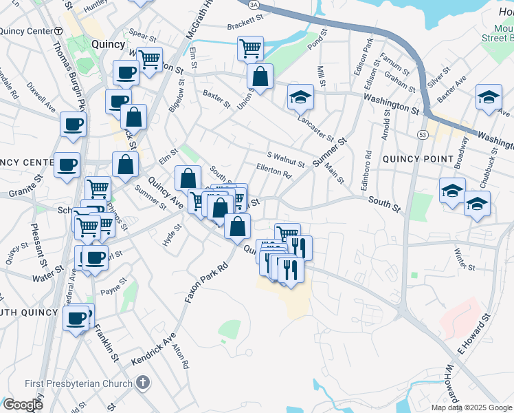
Task: Click the First Presbyterian Church icon
Action: click(x=142, y=381)
